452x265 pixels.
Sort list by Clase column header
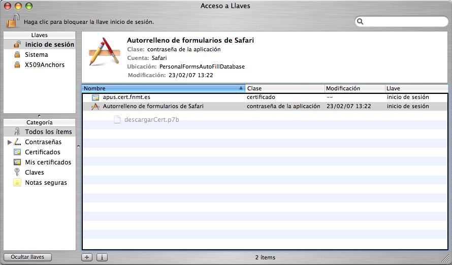[x=285, y=88]
